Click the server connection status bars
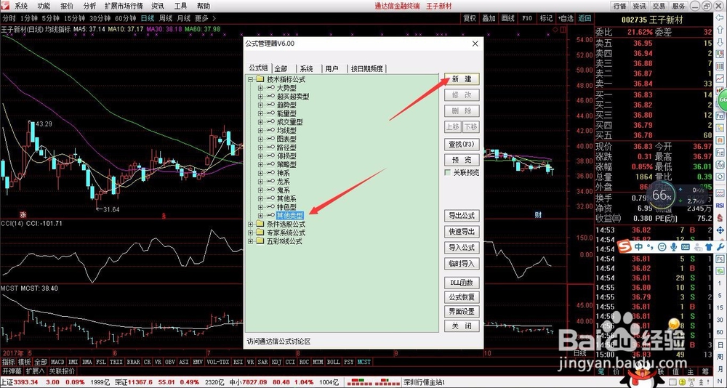 [374, 382]
